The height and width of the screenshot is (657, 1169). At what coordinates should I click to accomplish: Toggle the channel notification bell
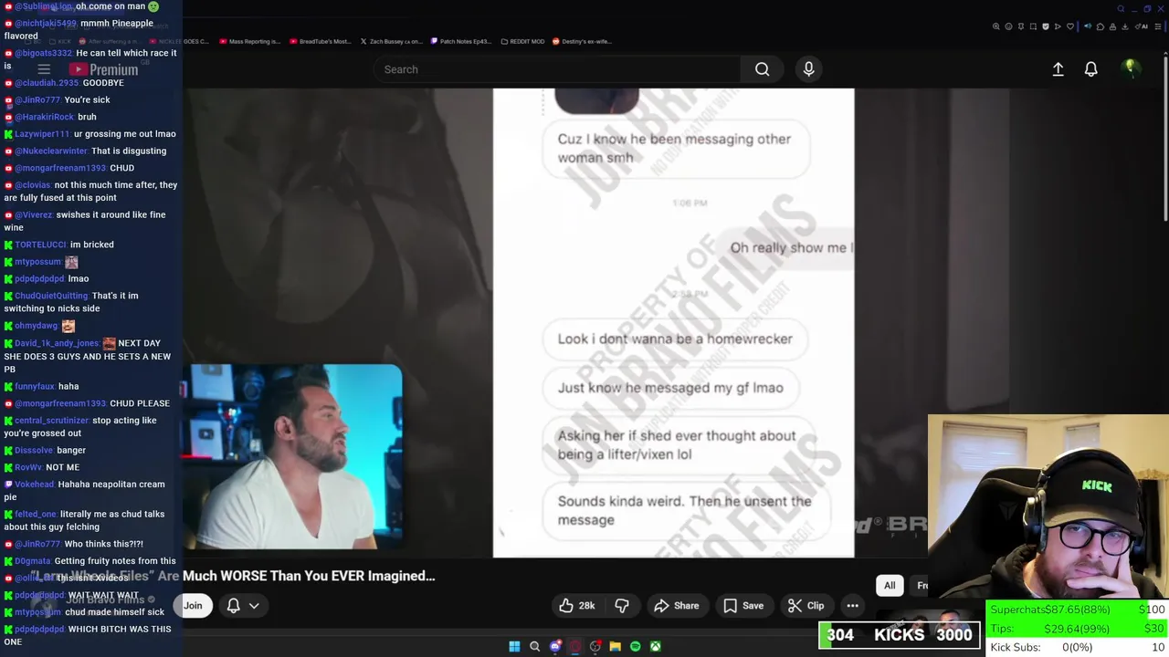233,605
